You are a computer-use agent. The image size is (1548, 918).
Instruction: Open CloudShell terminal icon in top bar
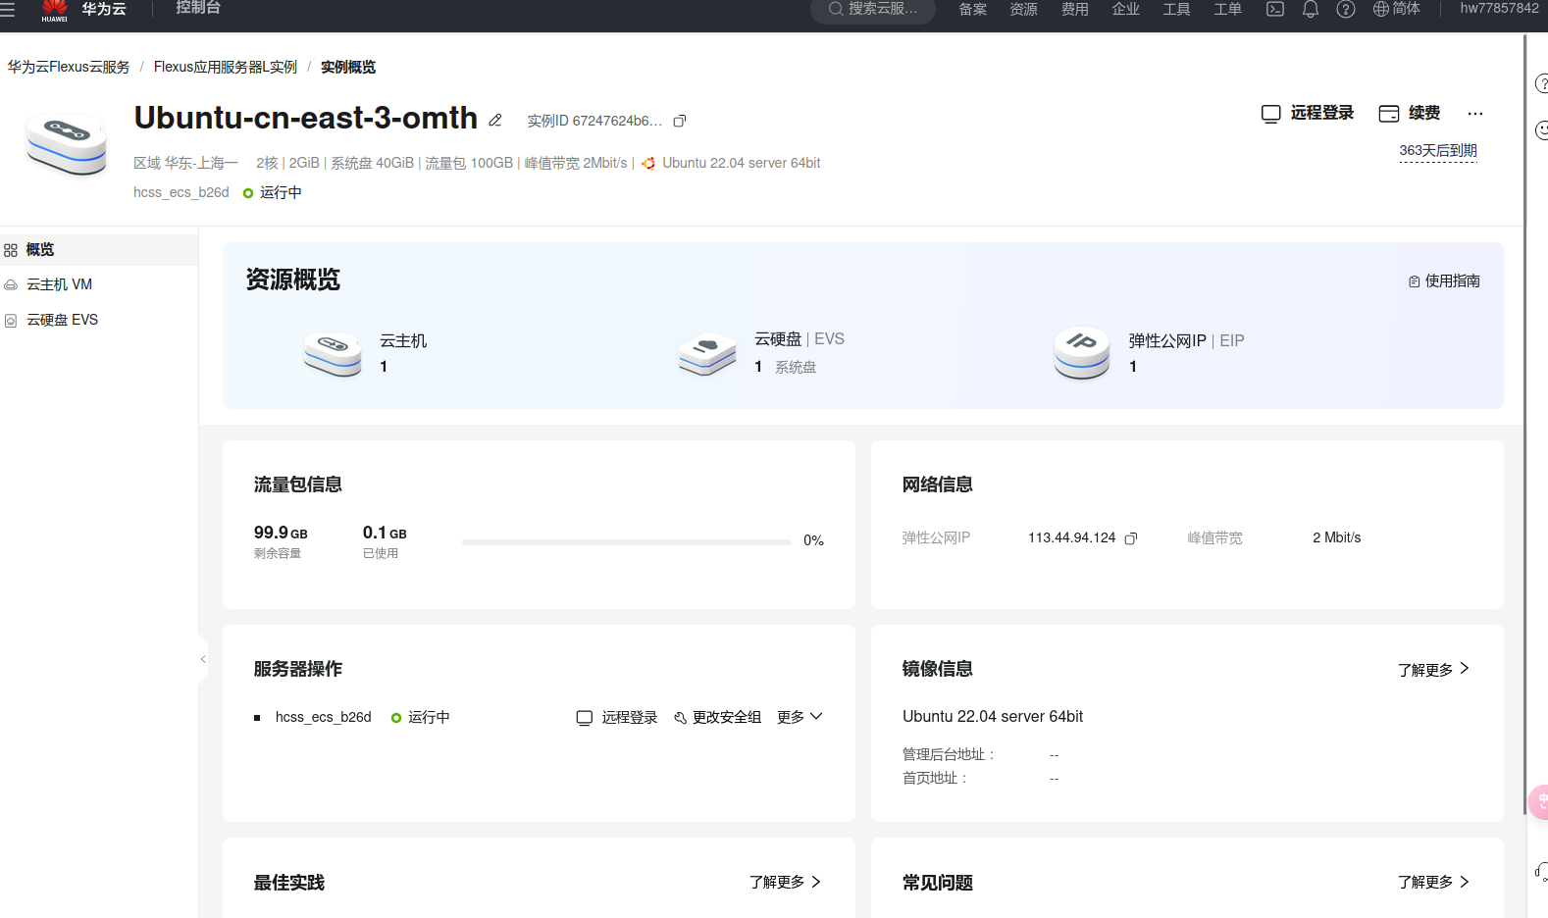click(1274, 10)
